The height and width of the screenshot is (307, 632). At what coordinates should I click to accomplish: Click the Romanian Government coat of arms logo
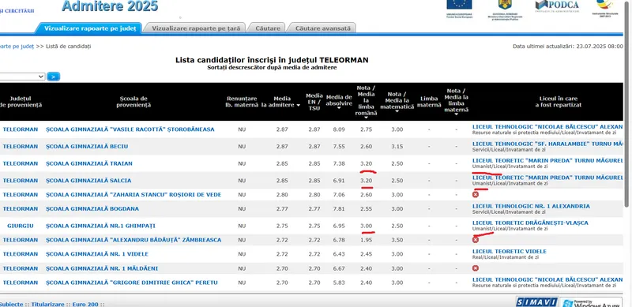[504, 9]
